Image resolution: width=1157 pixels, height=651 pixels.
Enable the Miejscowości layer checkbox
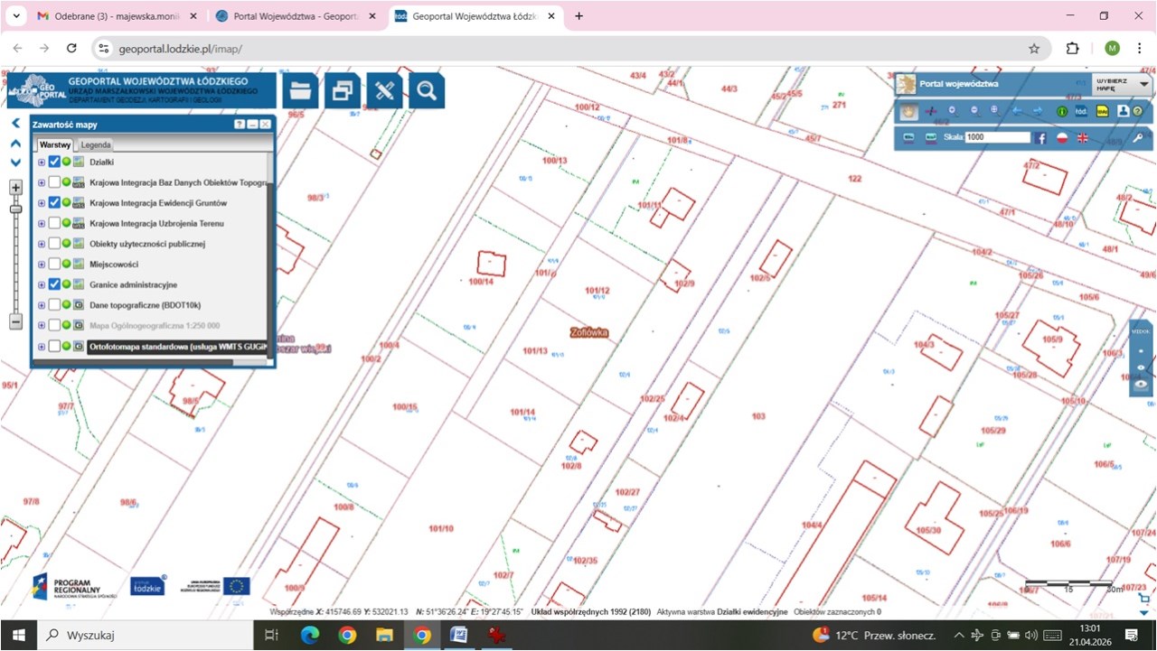pos(55,264)
